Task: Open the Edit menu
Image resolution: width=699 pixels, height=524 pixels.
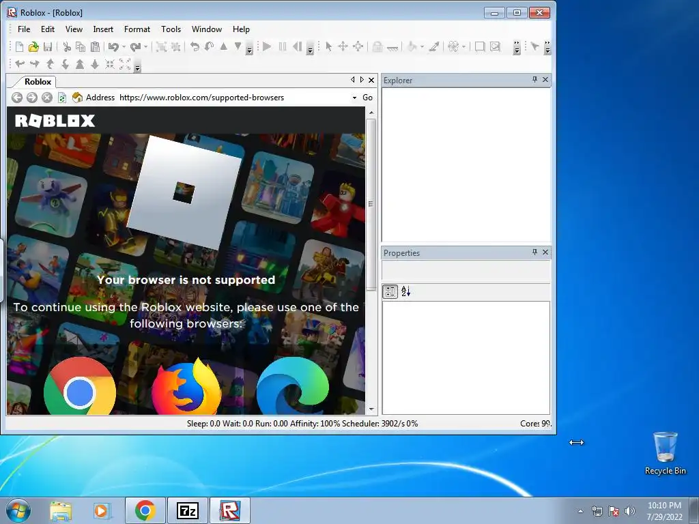Action: click(x=48, y=29)
